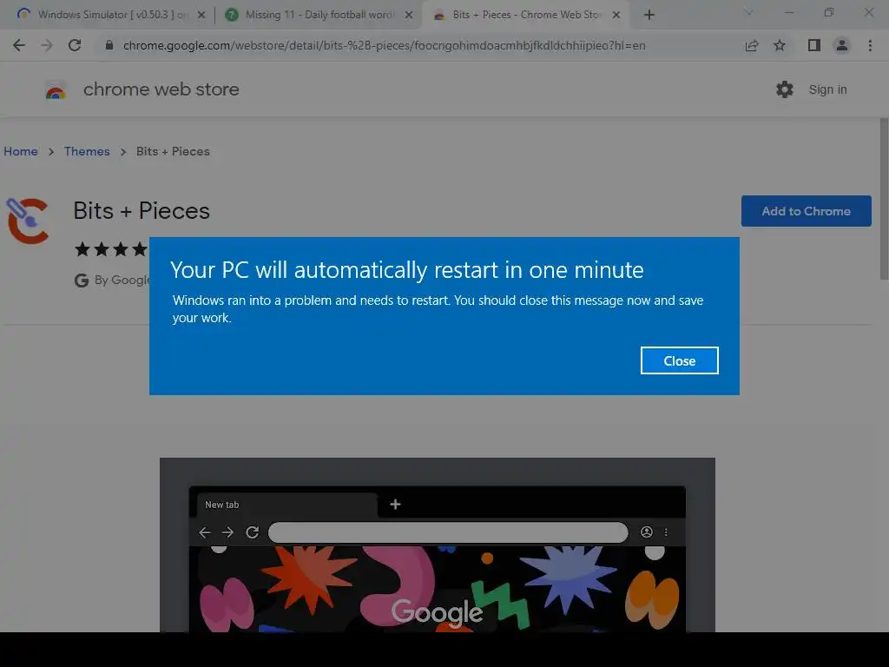Click the 'Windows ran into a problem' message
Image resolution: width=889 pixels, height=667 pixels.
[x=438, y=309]
